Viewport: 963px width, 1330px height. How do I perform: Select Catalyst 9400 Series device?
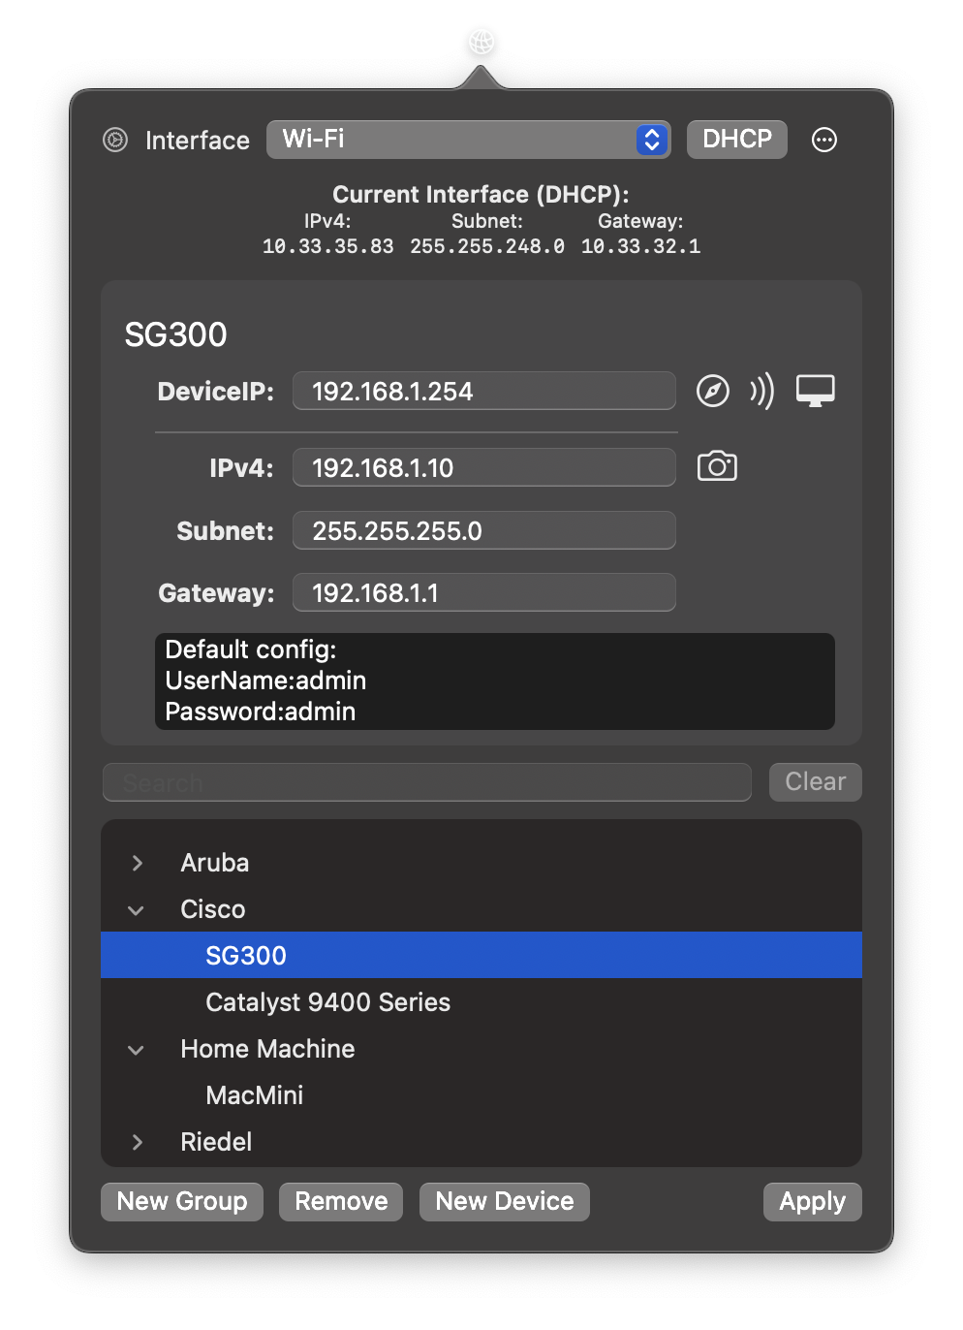click(481, 1002)
